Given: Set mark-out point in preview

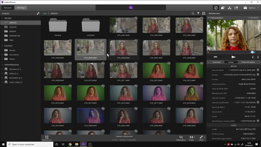Looking at the screenshot, I should click(258, 57).
